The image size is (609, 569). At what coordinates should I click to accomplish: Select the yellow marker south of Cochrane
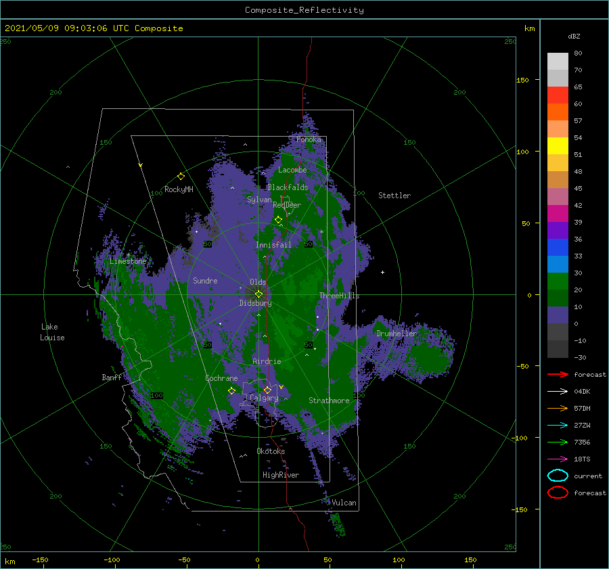pyautogui.click(x=231, y=391)
